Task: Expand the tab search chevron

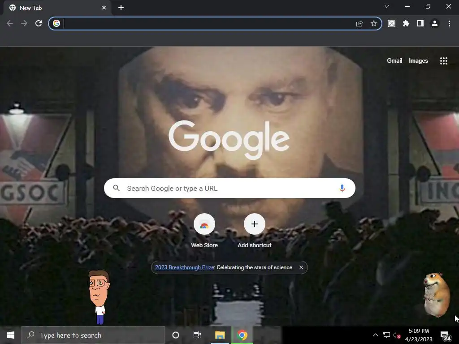Action: click(x=387, y=6)
